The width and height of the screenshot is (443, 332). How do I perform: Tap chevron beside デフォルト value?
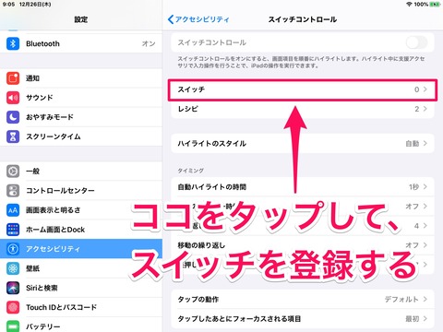point(425,299)
